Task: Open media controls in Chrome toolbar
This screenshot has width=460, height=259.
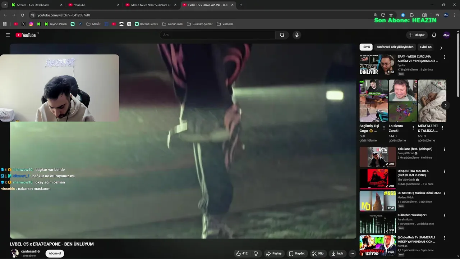Action: pos(437,15)
